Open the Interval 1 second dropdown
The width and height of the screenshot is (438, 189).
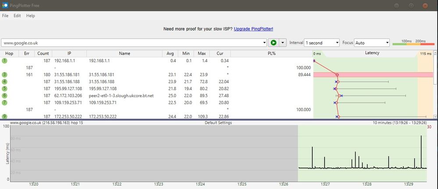[322, 43]
